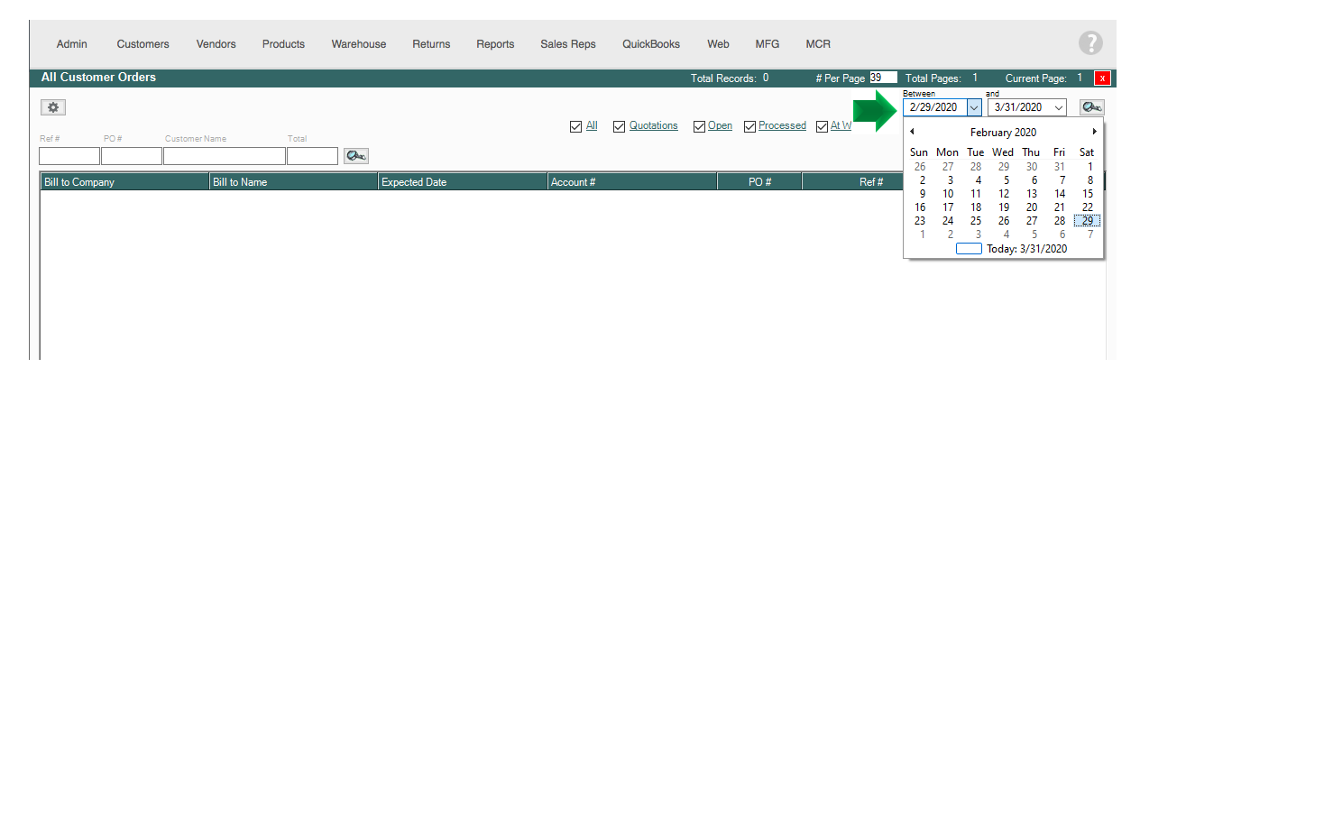The height and width of the screenshot is (828, 1333).
Task: Toggle the Open orders checkbox
Action: [x=699, y=126]
